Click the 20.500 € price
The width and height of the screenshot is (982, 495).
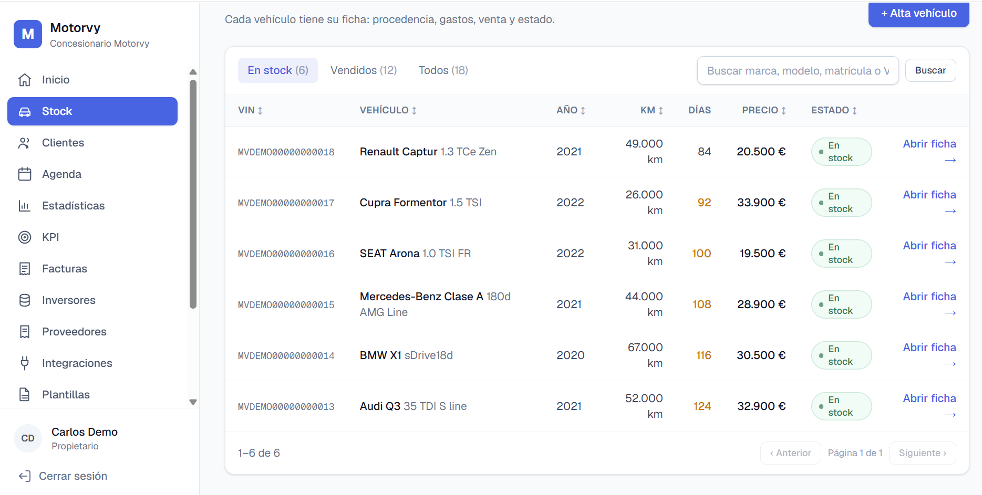[761, 152]
